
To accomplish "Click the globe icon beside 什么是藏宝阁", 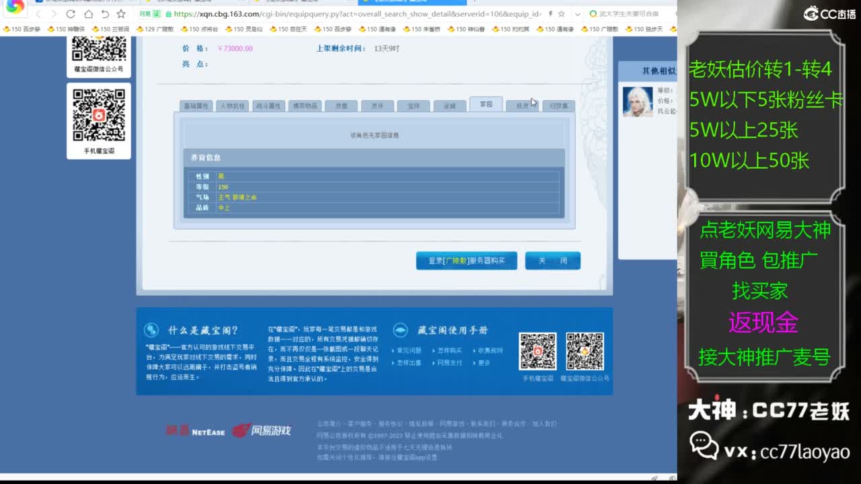I will point(152,329).
